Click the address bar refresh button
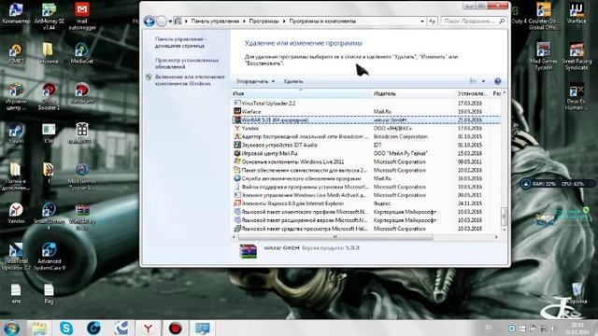This screenshot has width=598, height=336. pyautogui.click(x=432, y=21)
